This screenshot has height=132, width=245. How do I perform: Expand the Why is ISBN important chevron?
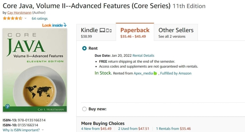(43, 130)
